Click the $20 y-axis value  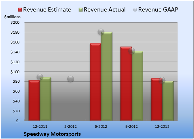[x=16, y=111]
